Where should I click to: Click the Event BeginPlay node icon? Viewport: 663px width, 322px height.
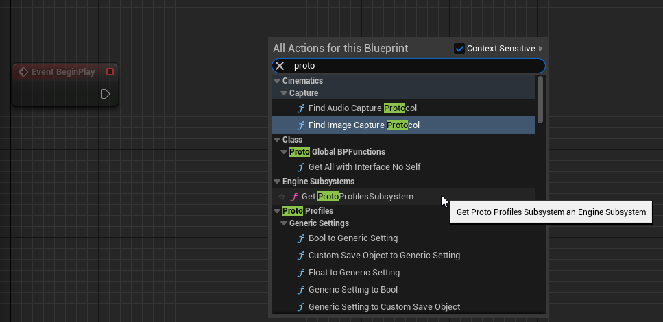tap(23, 72)
